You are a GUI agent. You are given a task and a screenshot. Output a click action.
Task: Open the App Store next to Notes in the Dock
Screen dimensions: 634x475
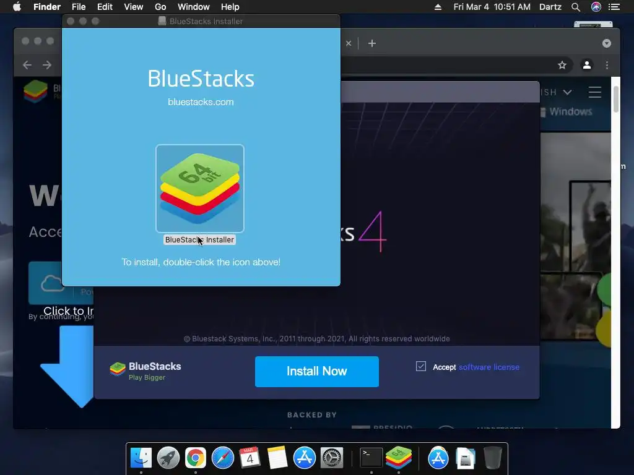pyautogui.click(x=305, y=458)
